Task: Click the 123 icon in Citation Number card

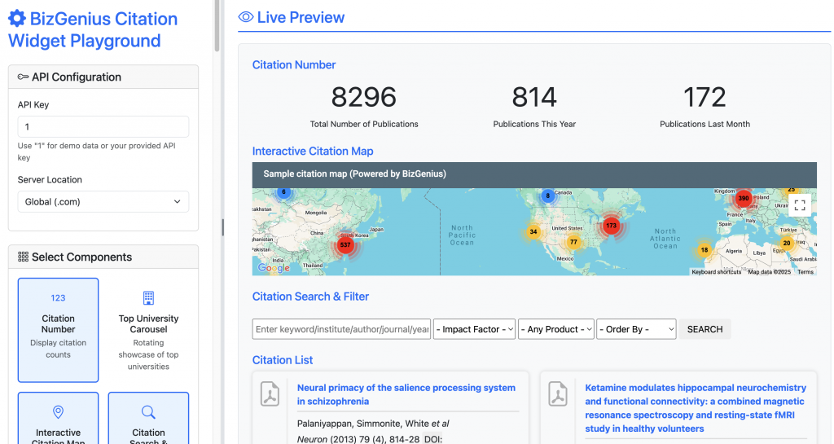Action: (58, 298)
